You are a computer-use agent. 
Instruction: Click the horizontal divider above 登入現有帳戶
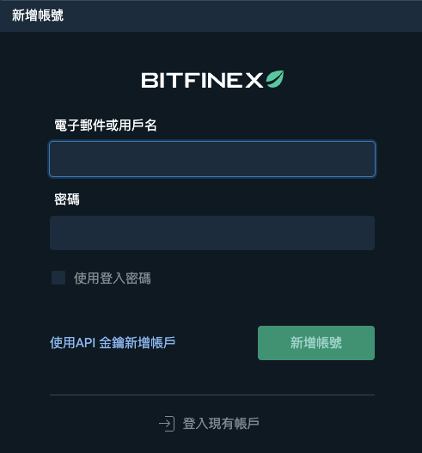point(212,395)
